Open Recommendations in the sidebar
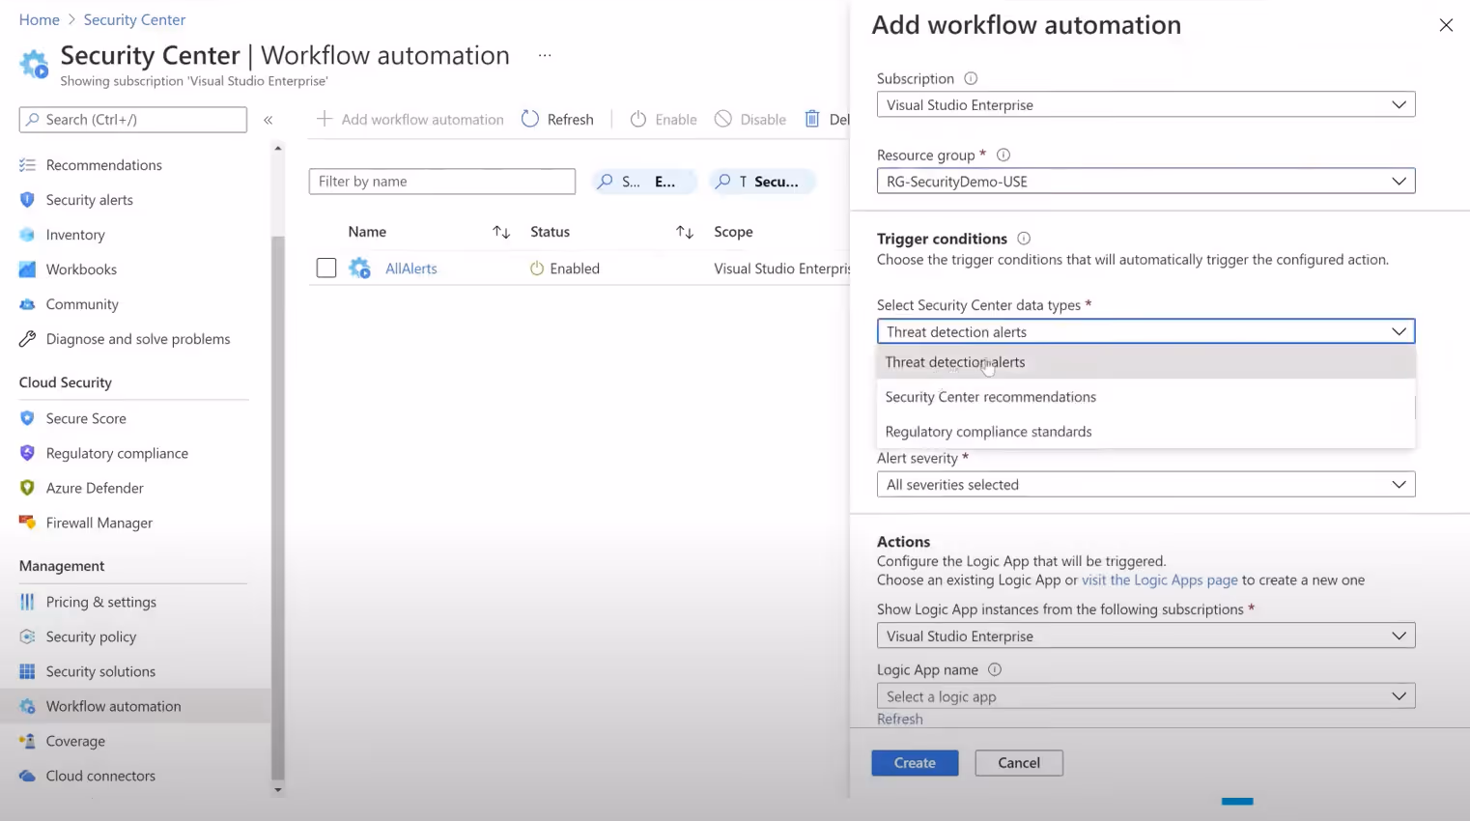The image size is (1470, 821). [103, 165]
